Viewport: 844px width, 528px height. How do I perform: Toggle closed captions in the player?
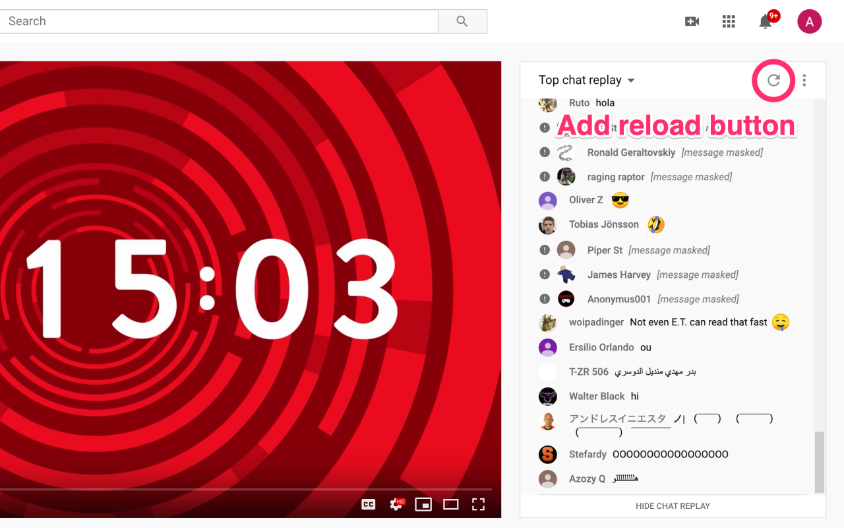[x=369, y=504]
